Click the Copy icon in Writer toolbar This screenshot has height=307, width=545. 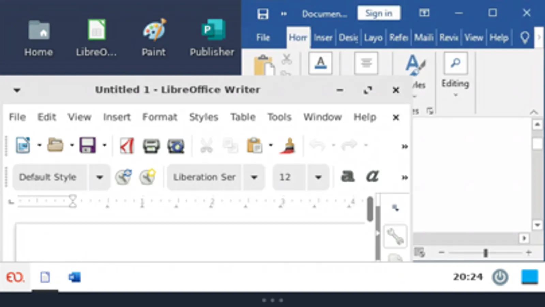(230, 146)
